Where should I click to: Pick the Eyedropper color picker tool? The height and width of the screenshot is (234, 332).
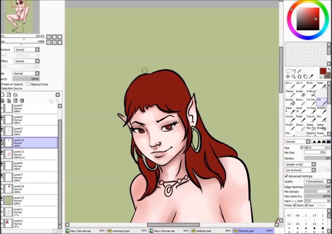pyautogui.click(x=311, y=77)
